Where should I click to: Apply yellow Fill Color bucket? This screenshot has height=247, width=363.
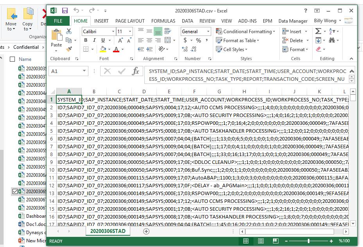point(103,49)
